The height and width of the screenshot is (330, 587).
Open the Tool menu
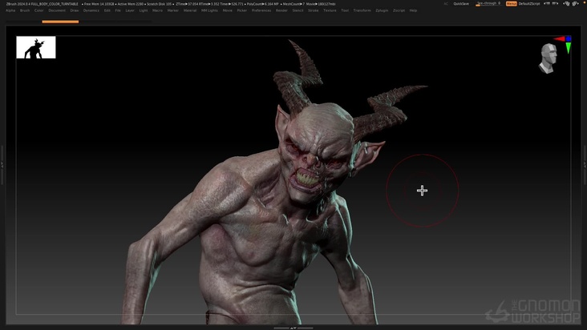(x=345, y=10)
